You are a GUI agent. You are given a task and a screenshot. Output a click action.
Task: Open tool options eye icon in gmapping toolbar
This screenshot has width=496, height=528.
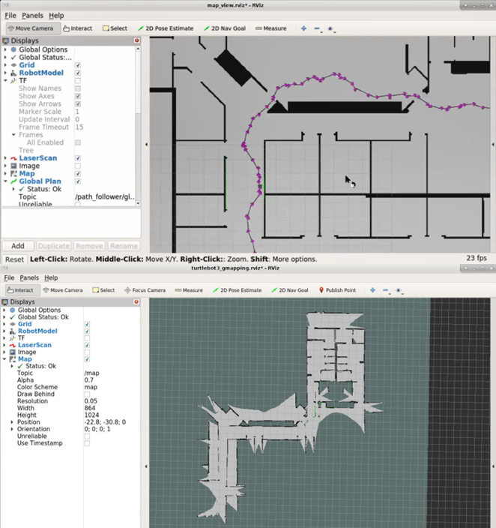(399, 290)
